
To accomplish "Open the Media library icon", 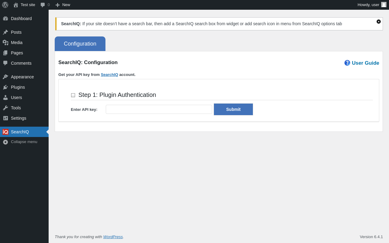I will pos(5,43).
